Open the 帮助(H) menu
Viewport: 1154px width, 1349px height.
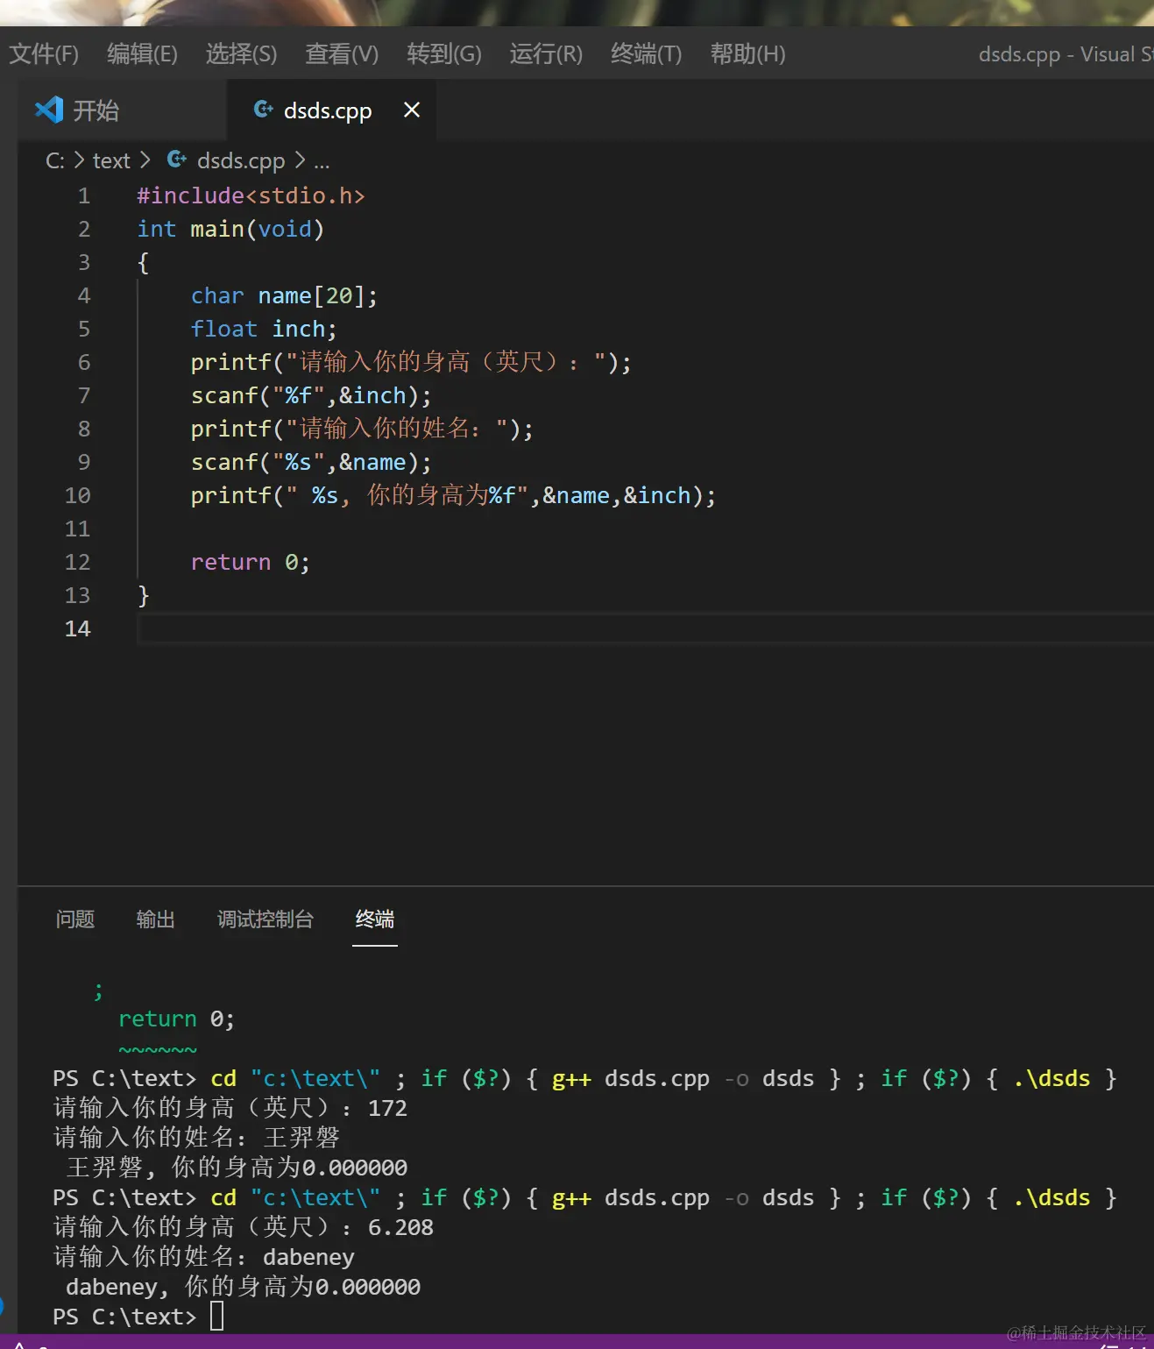point(747,54)
